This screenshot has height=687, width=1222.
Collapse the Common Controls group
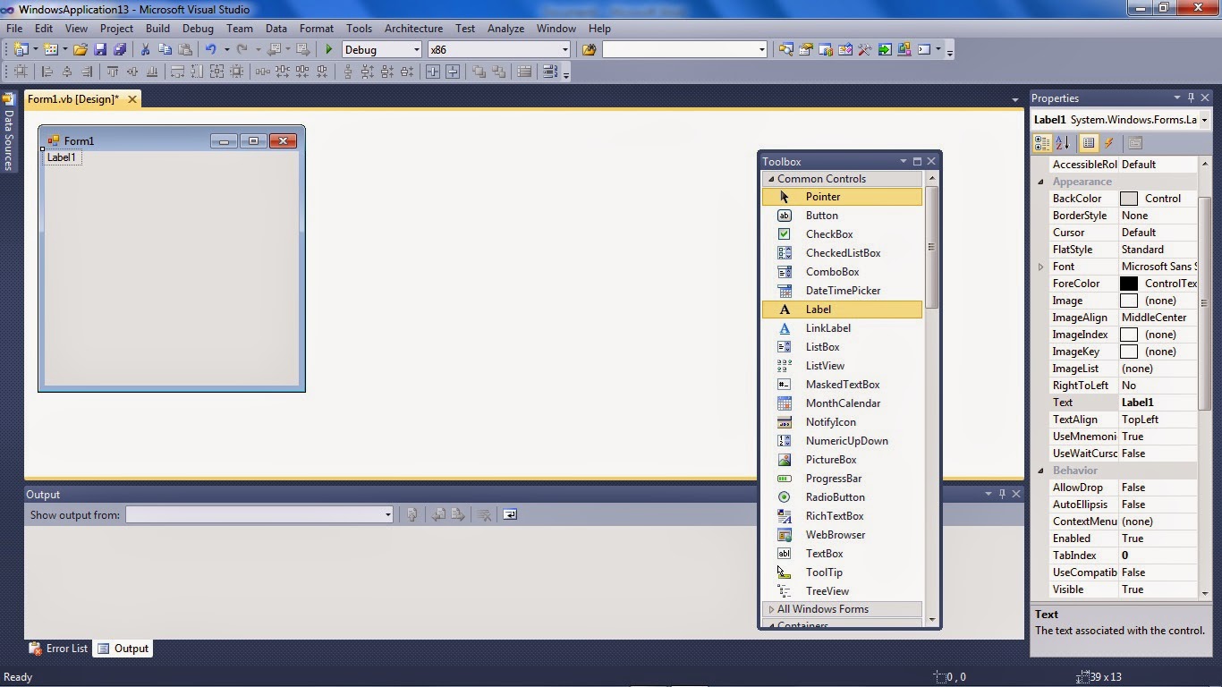(821, 178)
